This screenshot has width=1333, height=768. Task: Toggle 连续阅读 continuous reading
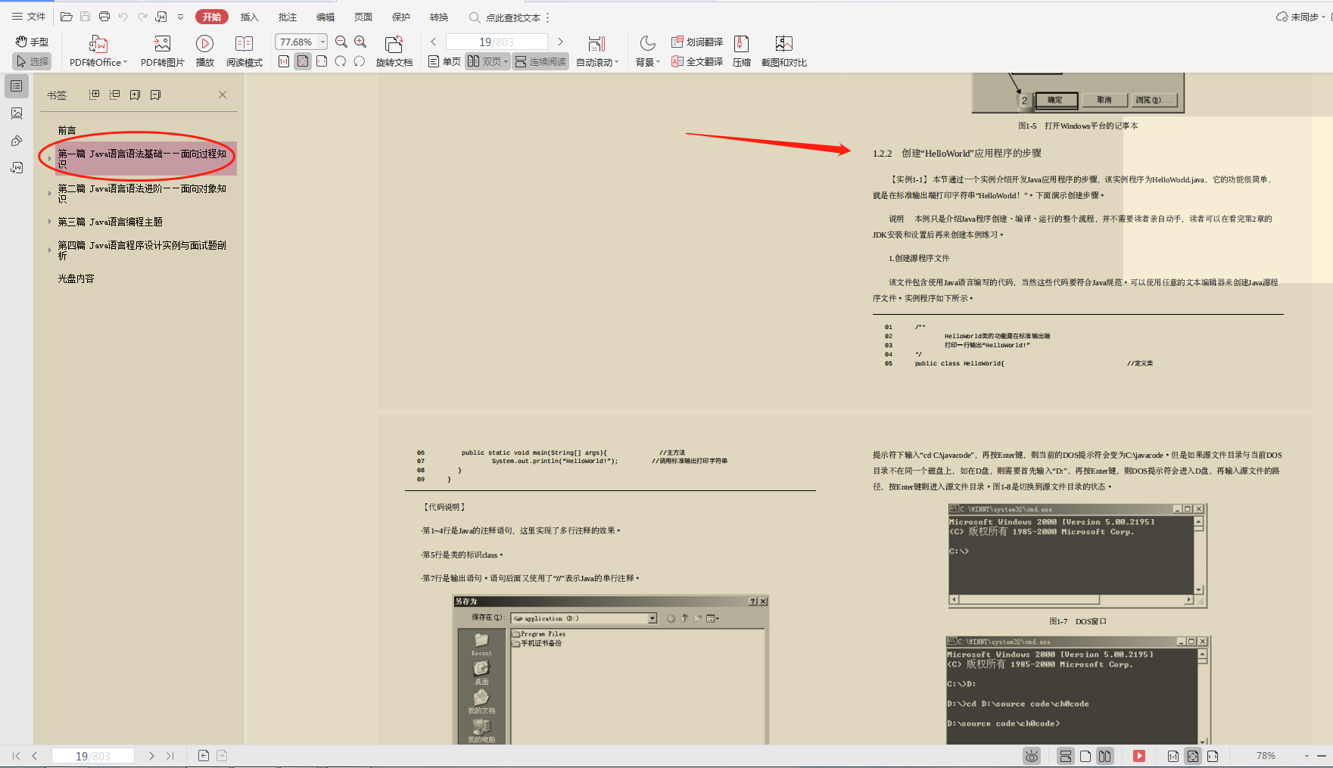(x=540, y=61)
